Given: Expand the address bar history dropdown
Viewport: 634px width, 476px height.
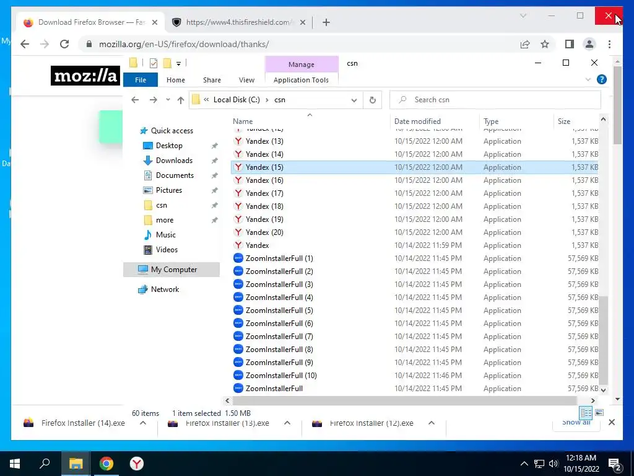Looking at the screenshot, I should pyautogui.click(x=354, y=100).
